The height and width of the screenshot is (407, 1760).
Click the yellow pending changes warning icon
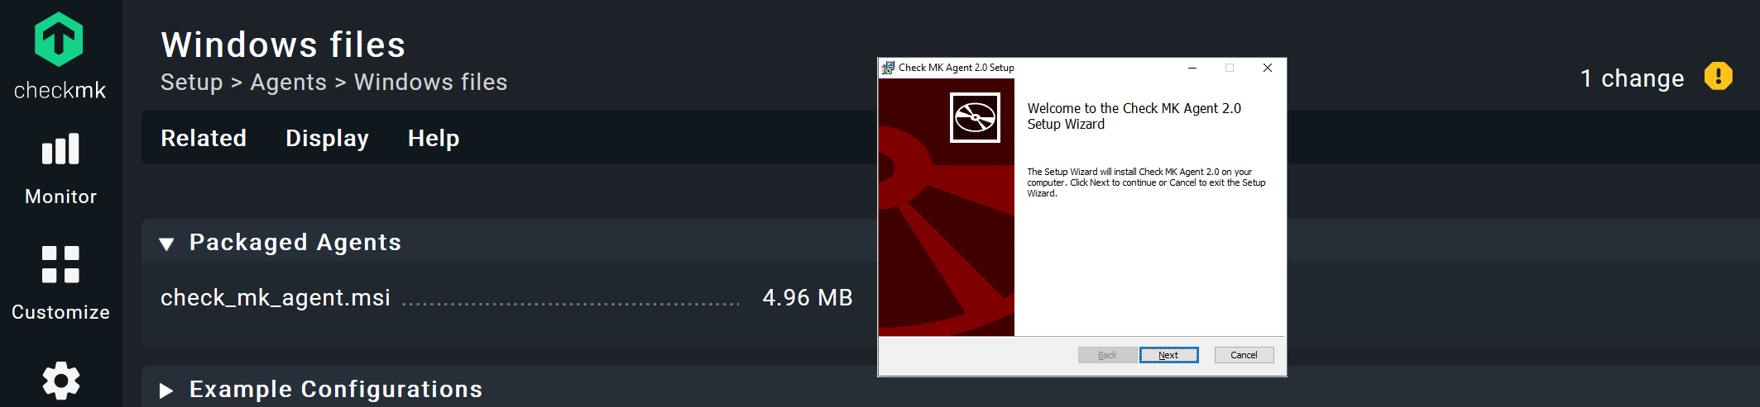pos(1718,77)
